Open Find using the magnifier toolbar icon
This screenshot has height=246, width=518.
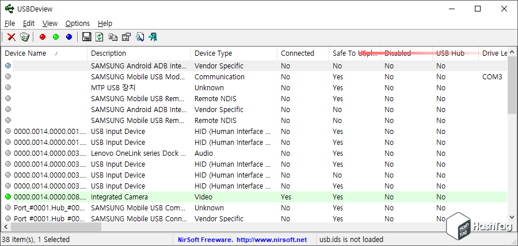click(139, 37)
